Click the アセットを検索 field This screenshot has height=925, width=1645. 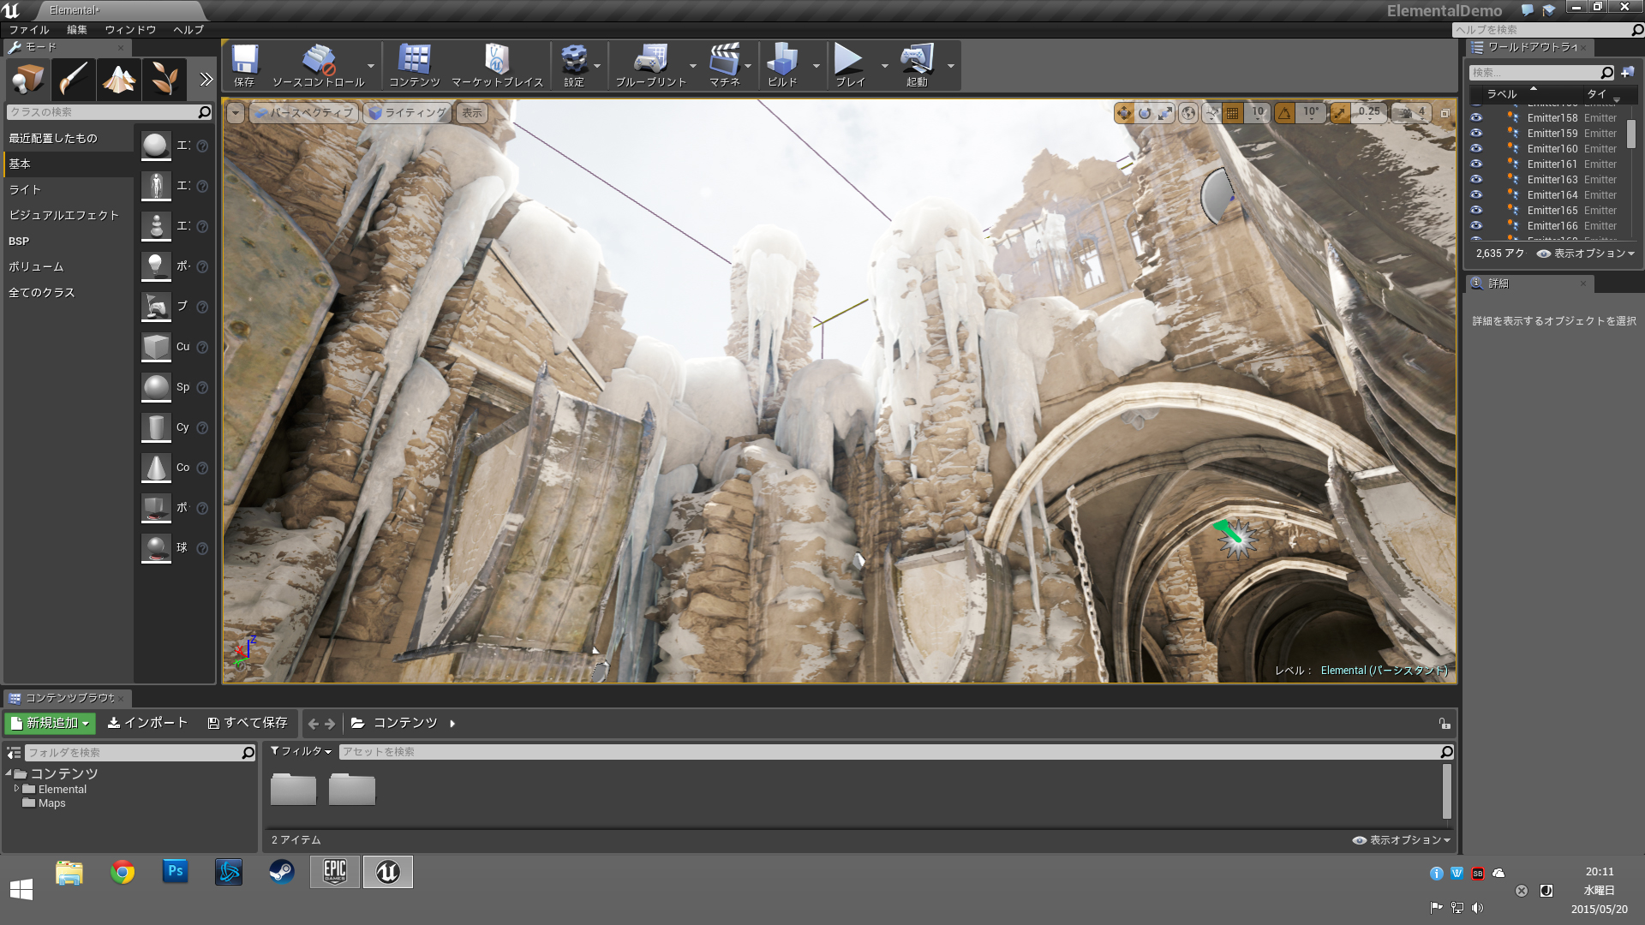[x=895, y=751]
